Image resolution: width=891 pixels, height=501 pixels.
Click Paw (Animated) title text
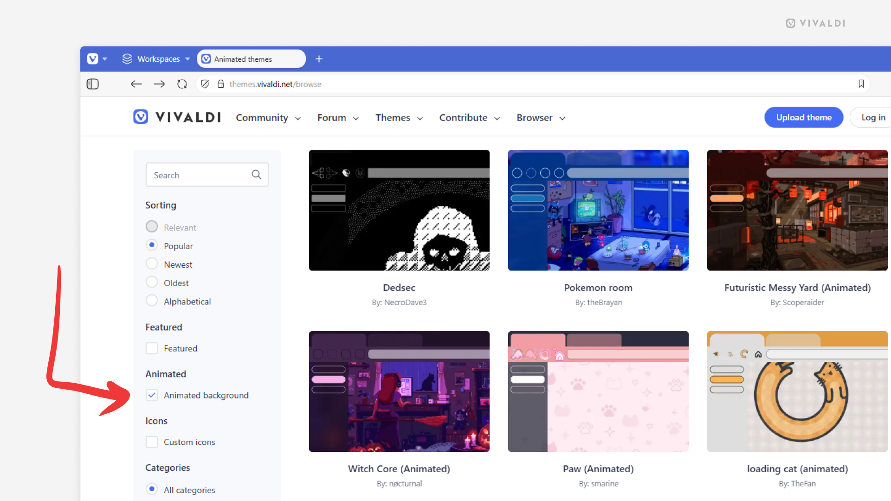point(598,469)
